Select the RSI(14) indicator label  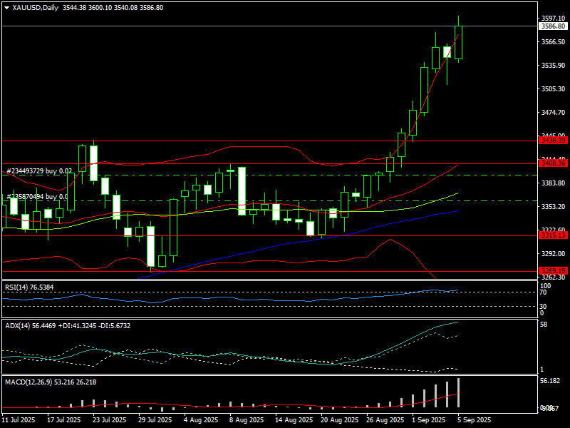pyautogui.click(x=28, y=287)
